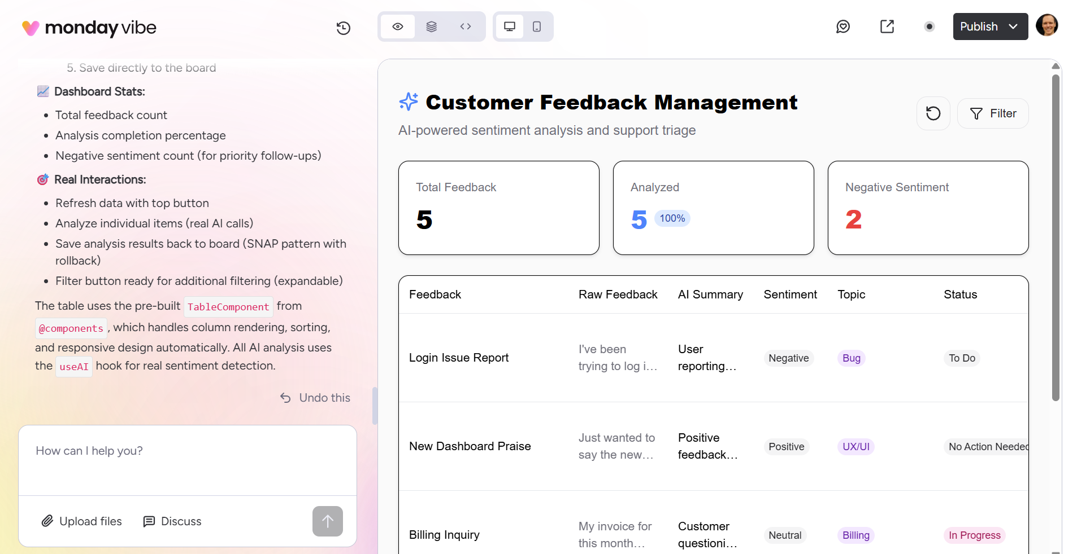Click the Billing topic tag
1077x554 pixels.
(856, 535)
